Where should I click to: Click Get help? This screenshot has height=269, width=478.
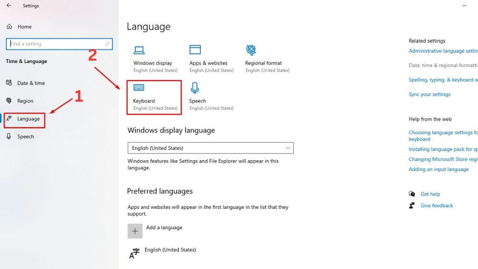[x=430, y=194]
